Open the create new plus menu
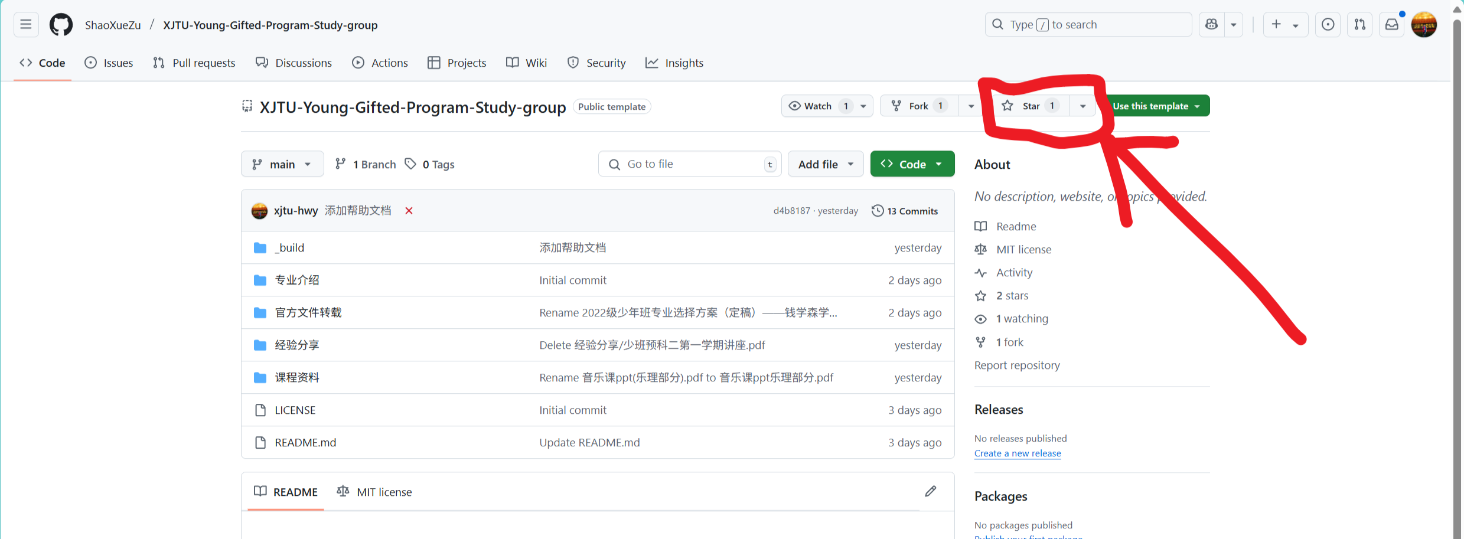 (x=1286, y=24)
